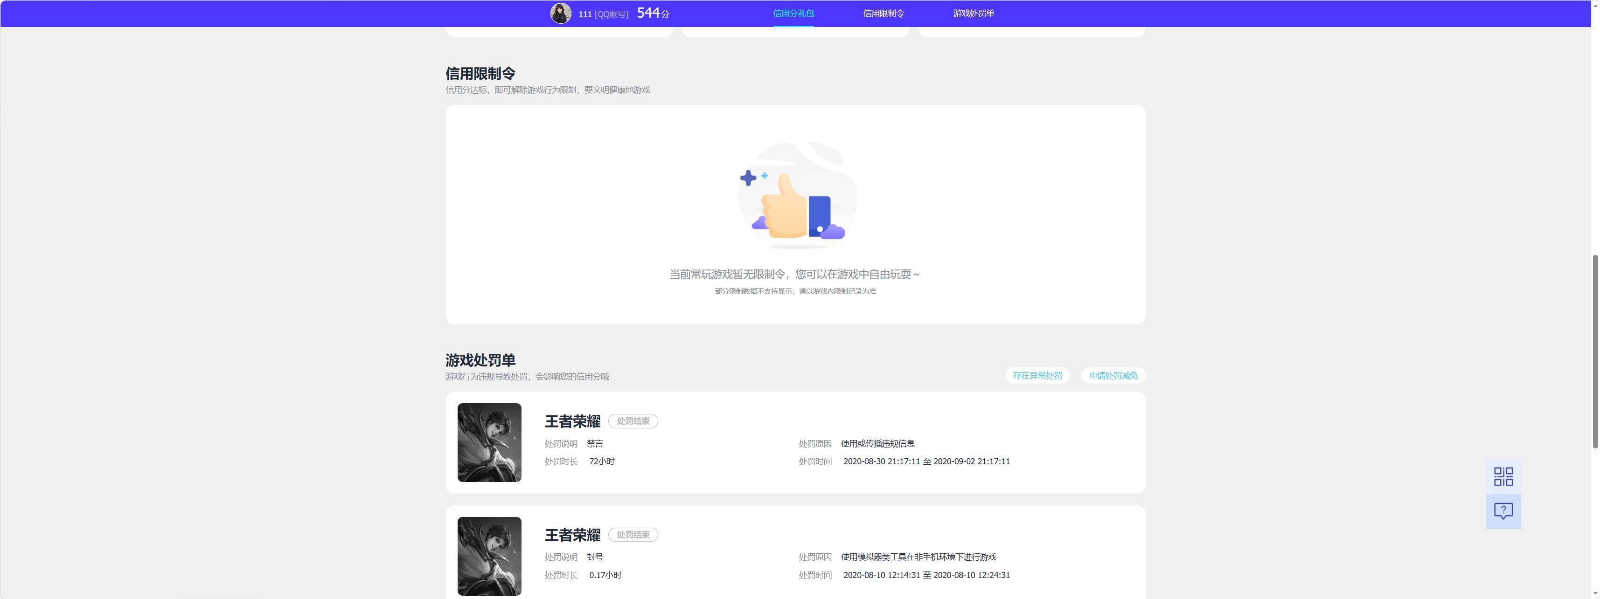1600x599 pixels.
Task: Click the 申请处罚减免 button
Action: point(1113,376)
